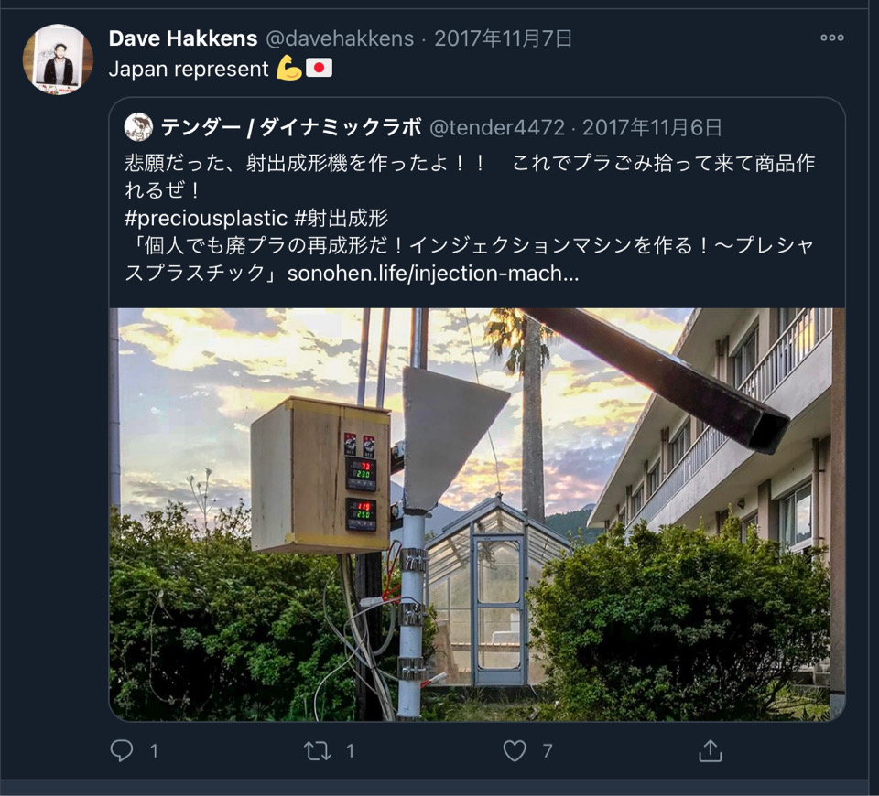
Task: Click the like count number 7
Action: click(x=548, y=750)
